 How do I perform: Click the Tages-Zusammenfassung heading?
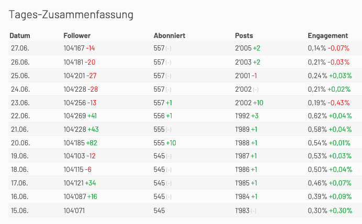tap(71, 15)
